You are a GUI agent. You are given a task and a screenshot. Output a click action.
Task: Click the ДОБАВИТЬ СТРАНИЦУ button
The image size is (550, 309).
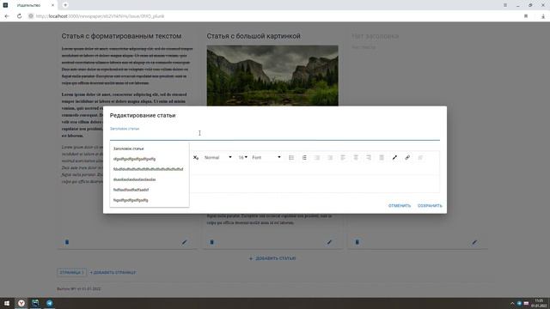(x=113, y=272)
